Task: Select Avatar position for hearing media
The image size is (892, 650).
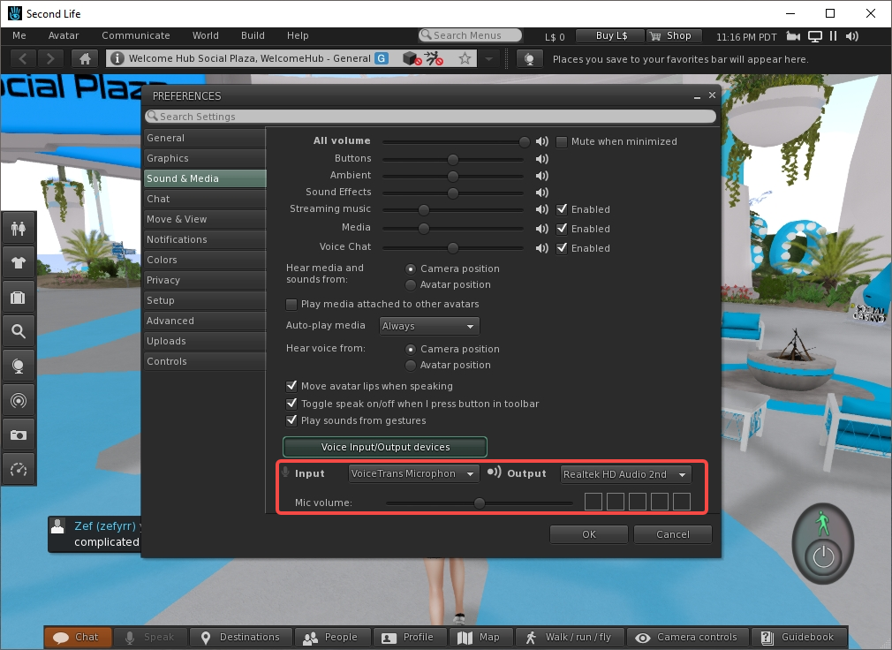Action: pyautogui.click(x=410, y=284)
